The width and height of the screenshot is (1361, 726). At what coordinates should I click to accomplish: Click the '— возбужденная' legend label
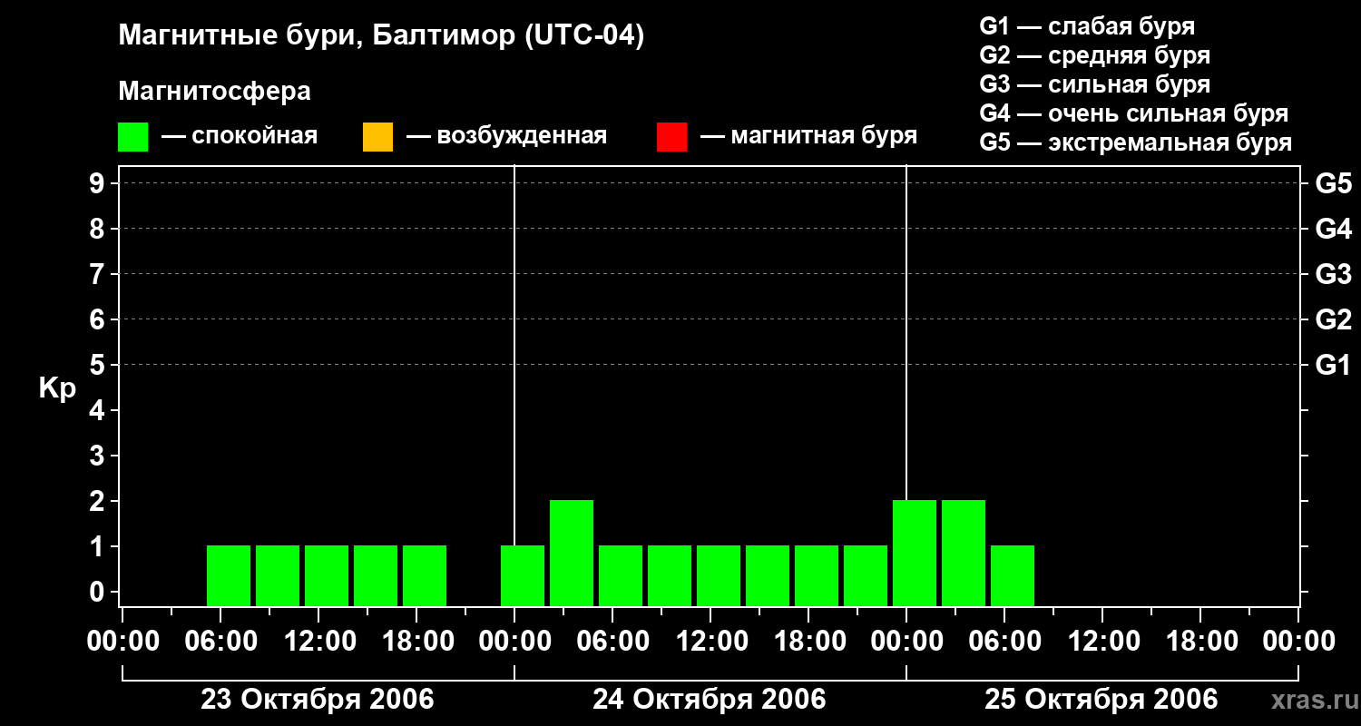[x=506, y=136]
